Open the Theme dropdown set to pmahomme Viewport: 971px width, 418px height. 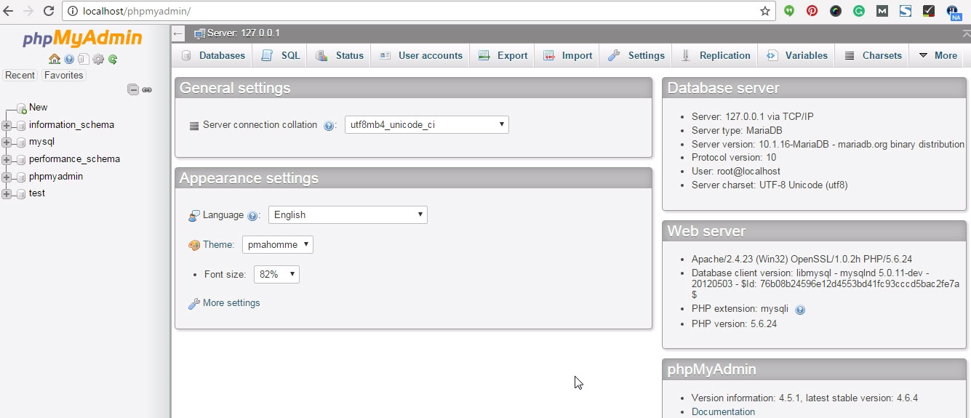click(277, 245)
